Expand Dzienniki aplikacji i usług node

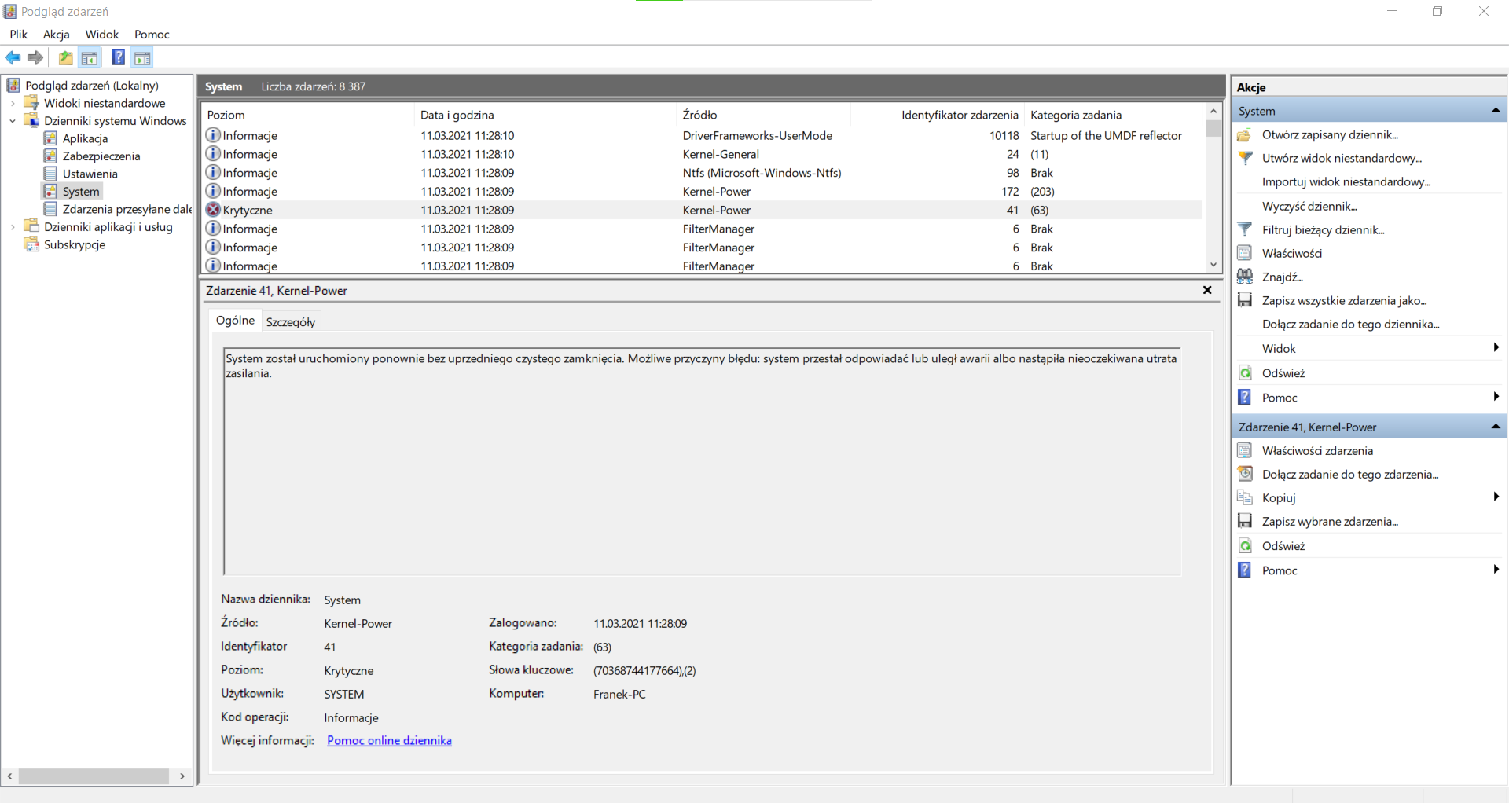click(x=13, y=227)
